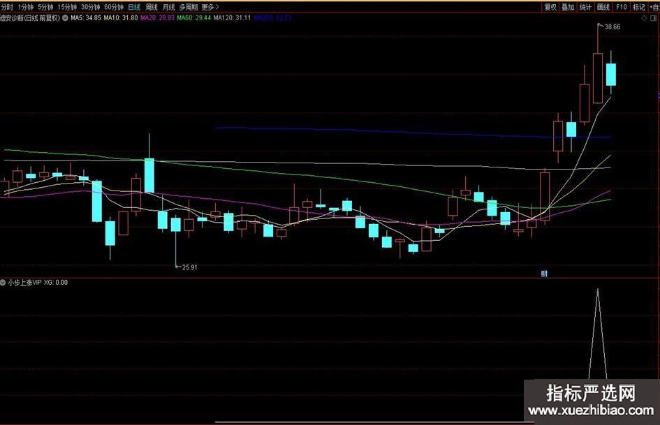Add stock to watchlist with +自选

point(654,7)
